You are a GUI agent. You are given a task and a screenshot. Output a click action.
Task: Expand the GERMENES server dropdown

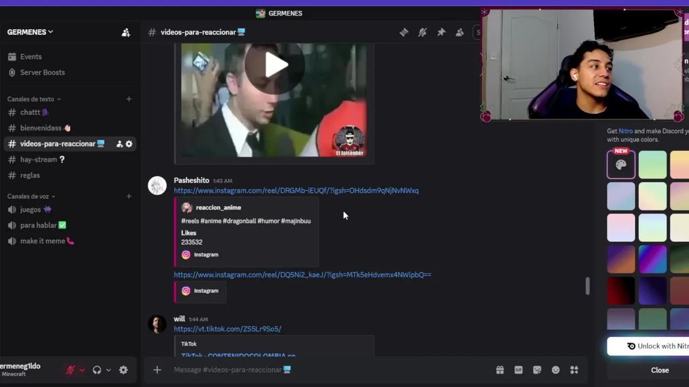30,32
